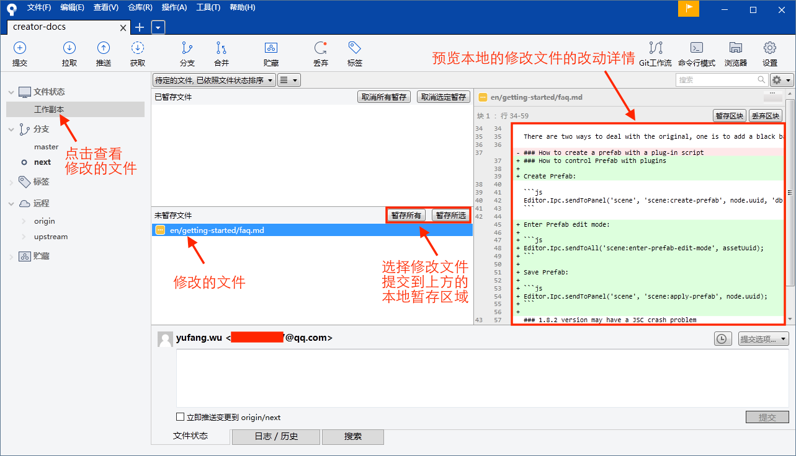Switch to the 日志 / 历史 tab
This screenshot has width=796, height=456.
(276, 436)
